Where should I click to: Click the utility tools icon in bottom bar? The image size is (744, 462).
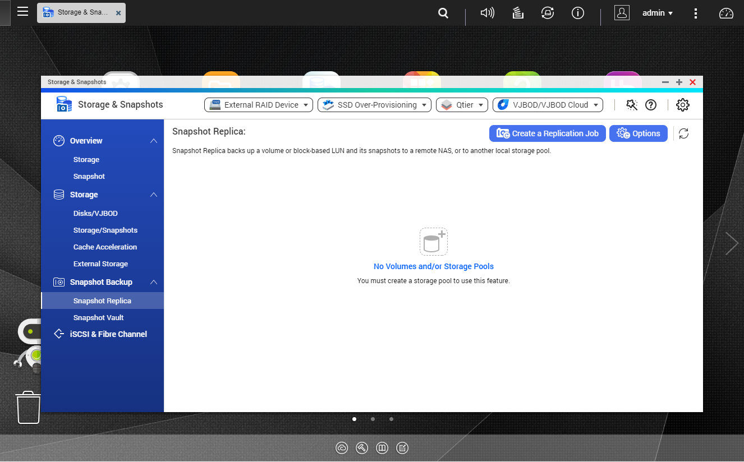click(362, 448)
